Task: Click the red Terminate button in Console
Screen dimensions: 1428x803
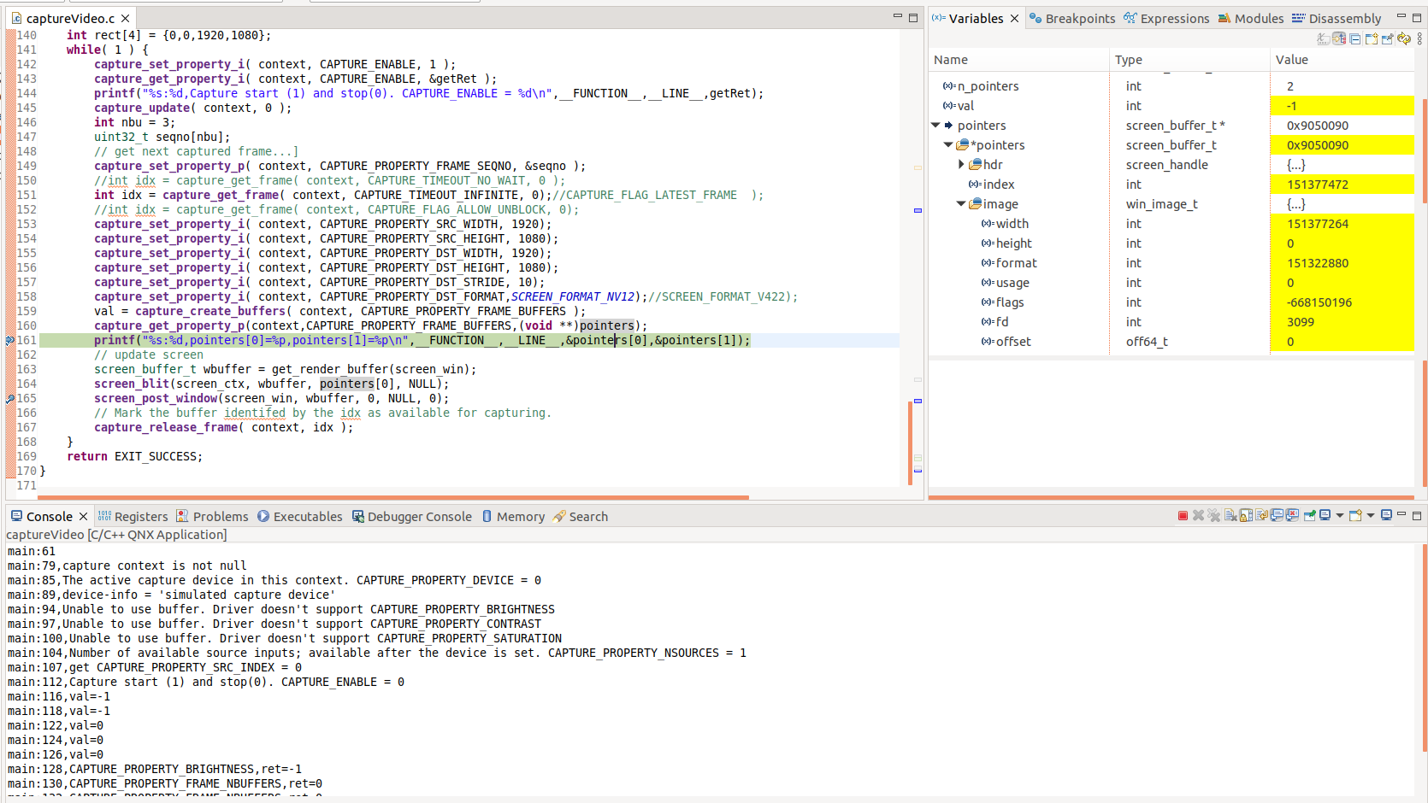Action: (1183, 516)
